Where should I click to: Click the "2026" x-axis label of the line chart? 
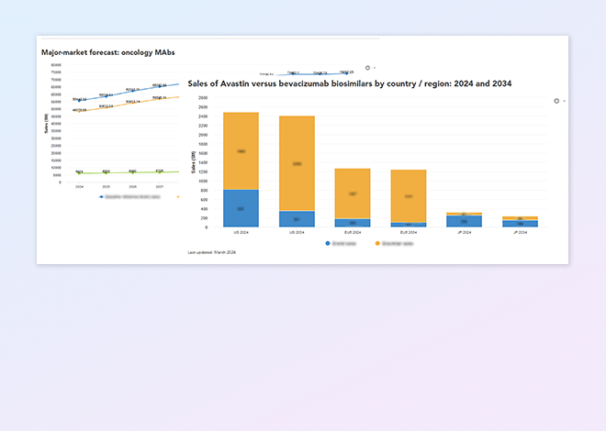tap(133, 187)
